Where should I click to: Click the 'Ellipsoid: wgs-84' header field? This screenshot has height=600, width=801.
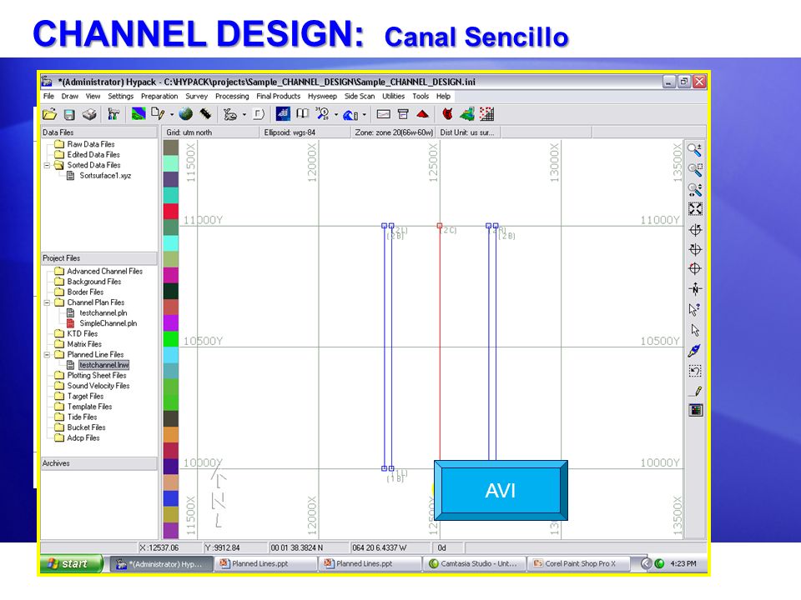[x=305, y=132]
